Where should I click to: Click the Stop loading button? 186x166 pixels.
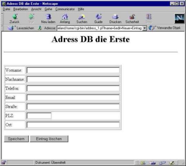(x=149, y=19)
